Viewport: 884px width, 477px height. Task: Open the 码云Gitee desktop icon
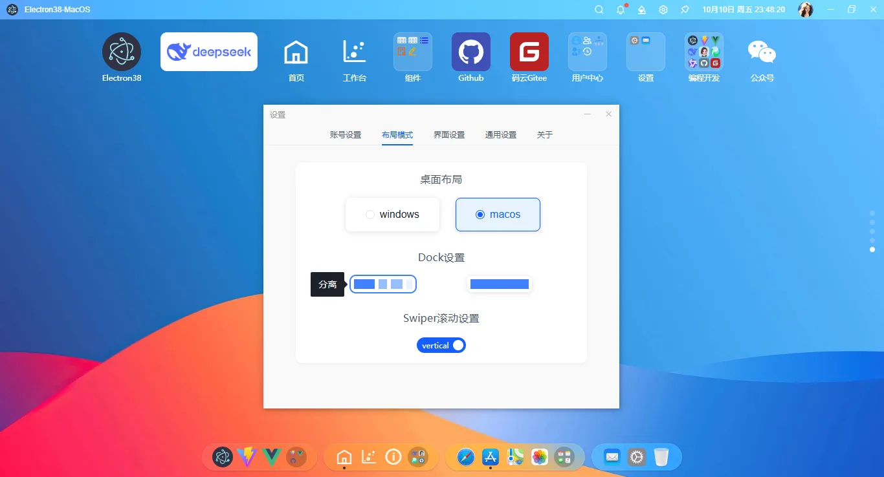[529, 52]
